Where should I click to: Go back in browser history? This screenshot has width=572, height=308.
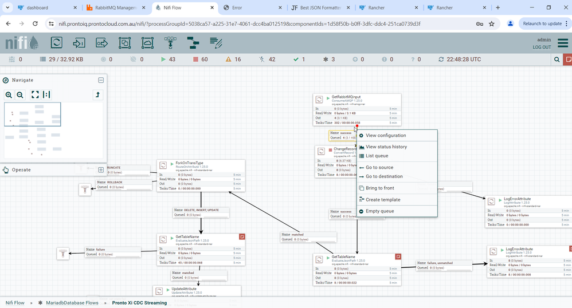click(9, 23)
